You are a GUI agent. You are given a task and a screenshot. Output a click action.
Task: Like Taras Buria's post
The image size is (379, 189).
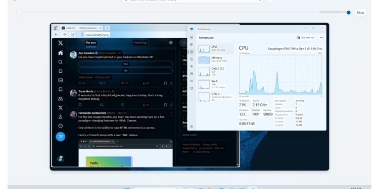point(123,105)
